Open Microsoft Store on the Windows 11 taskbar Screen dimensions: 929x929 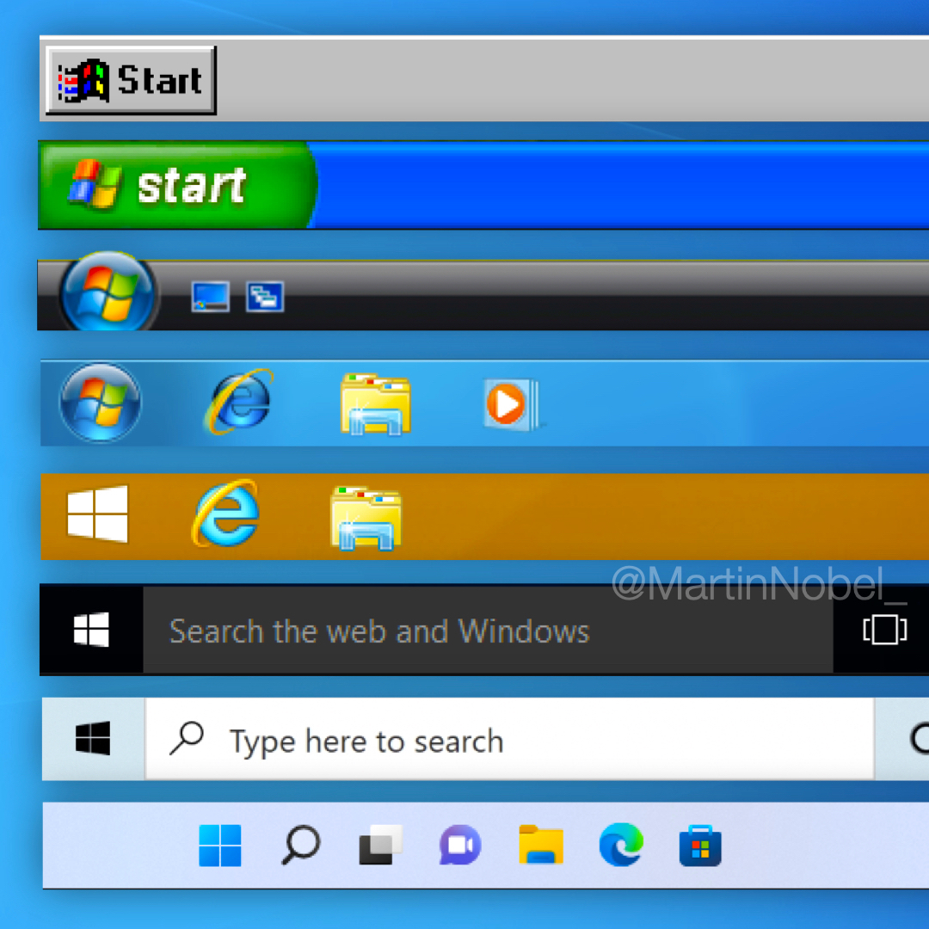(700, 846)
